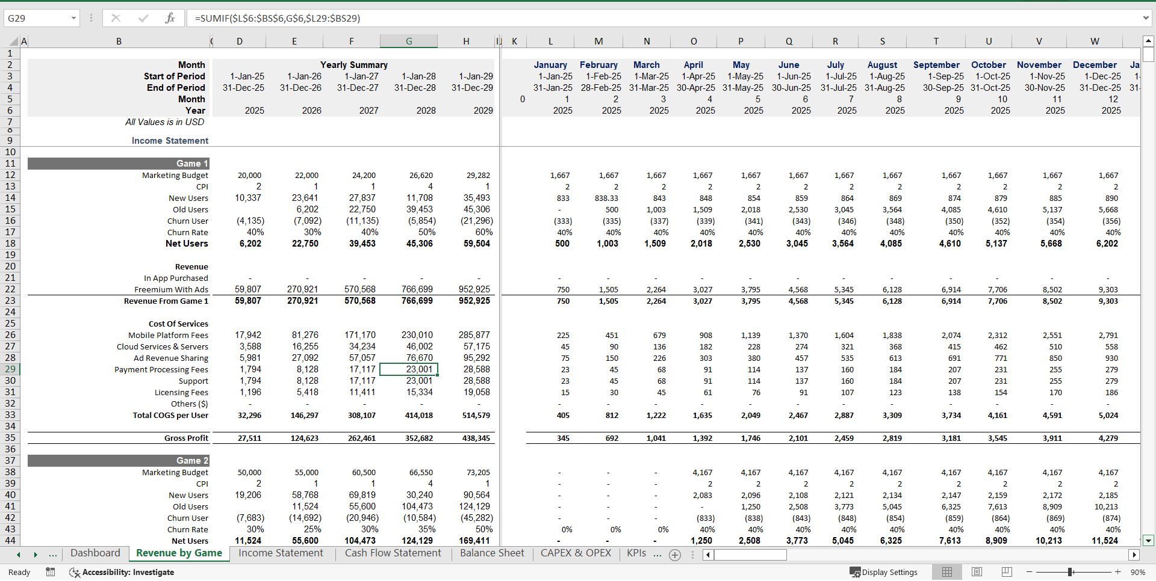Select column B header
This screenshot has height=581, width=1156.
pos(119,41)
